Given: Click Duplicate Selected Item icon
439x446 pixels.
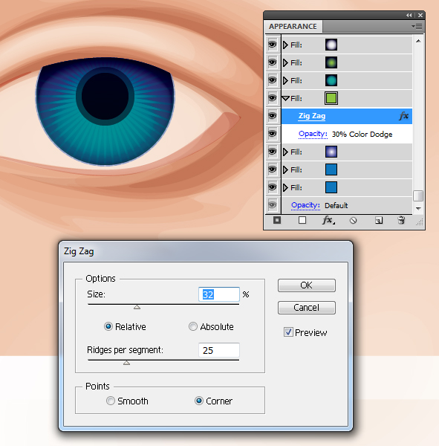Looking at the screenshot, I should 378,221.
